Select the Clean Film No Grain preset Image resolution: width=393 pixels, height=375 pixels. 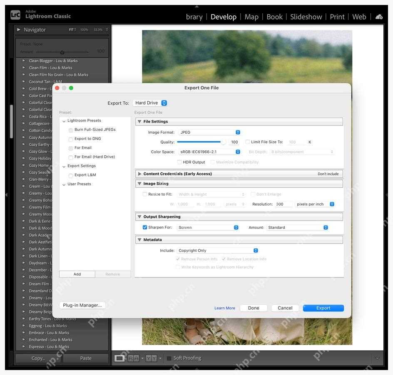click(x=59, y=75)
